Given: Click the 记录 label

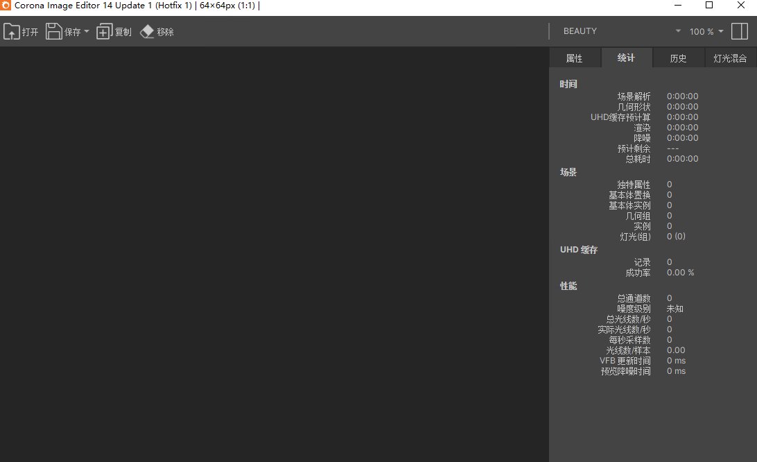Looking at the screenshot, I should (x=642, y=262).
